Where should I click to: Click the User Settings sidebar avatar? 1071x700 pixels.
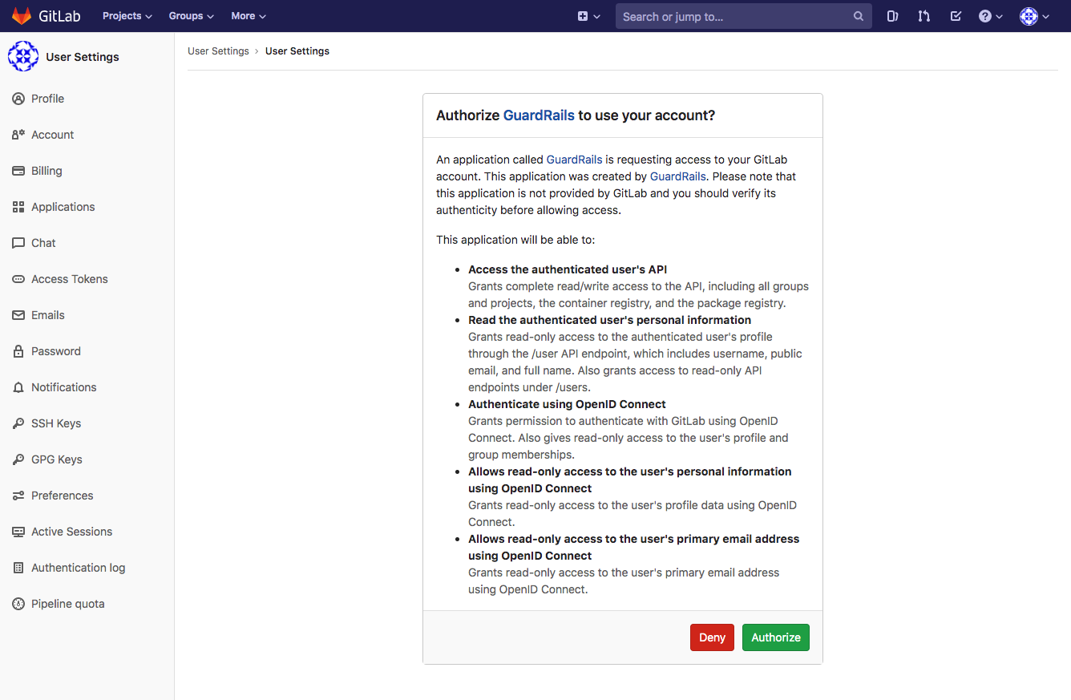pyautogui.click(x=23, y=57)
